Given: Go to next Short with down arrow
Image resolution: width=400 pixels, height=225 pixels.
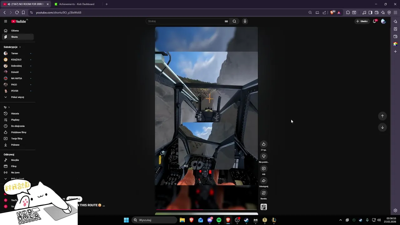Looking at the screenshot, I should (x=382, y=127).
